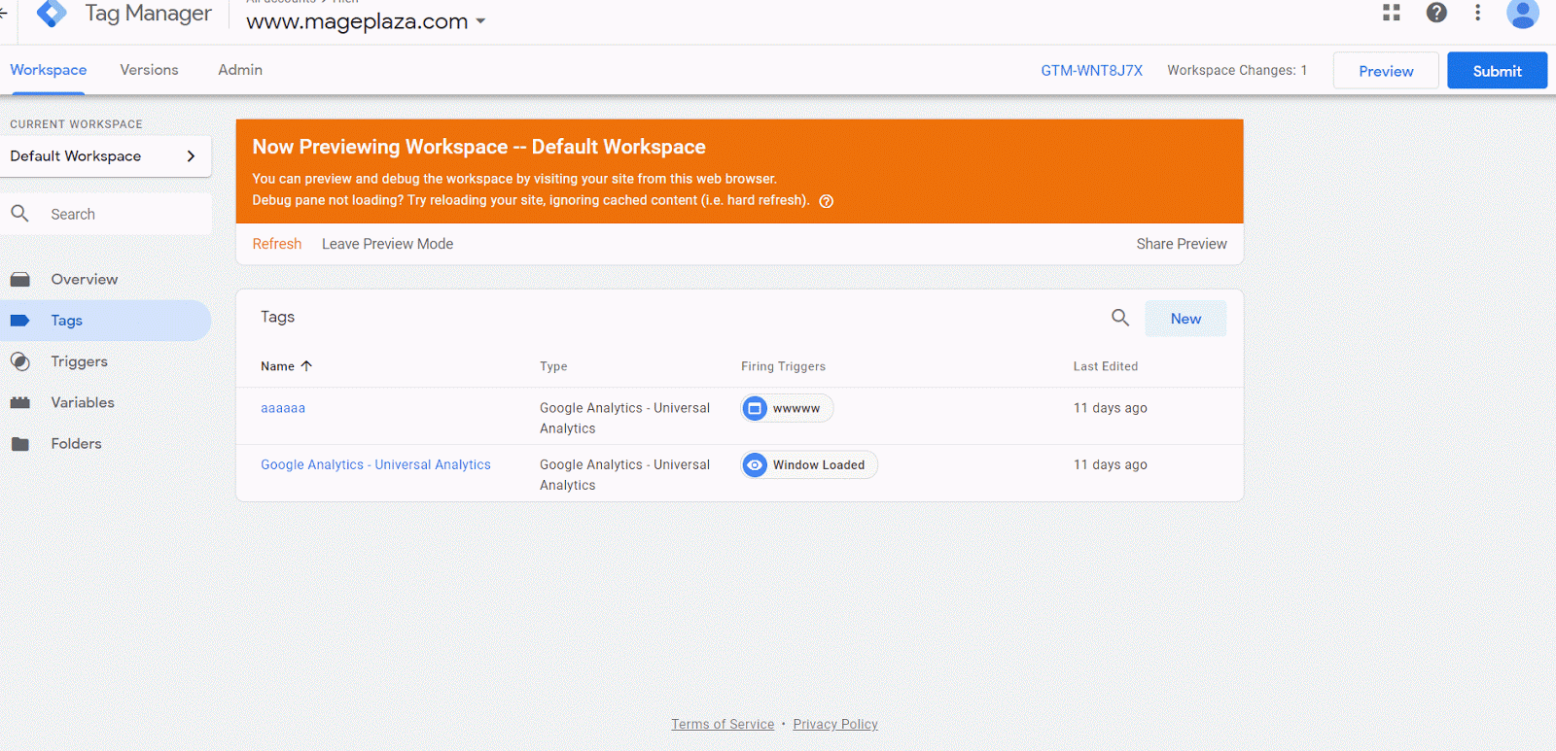Click the Window Loaded trigger chip
This screenshot has width=1556, height=751.
pyautogui.click(x=809, y=465)
